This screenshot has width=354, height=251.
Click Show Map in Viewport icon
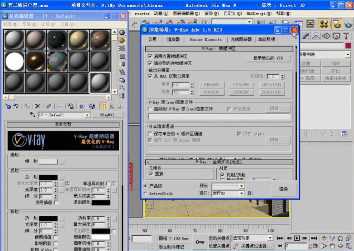tap(92, 106)
